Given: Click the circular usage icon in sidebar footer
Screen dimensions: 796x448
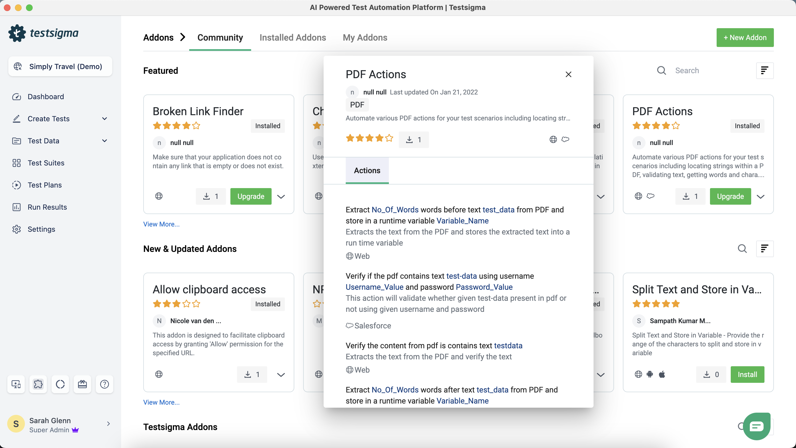Looking at the screenshot, I should (60, 384).
